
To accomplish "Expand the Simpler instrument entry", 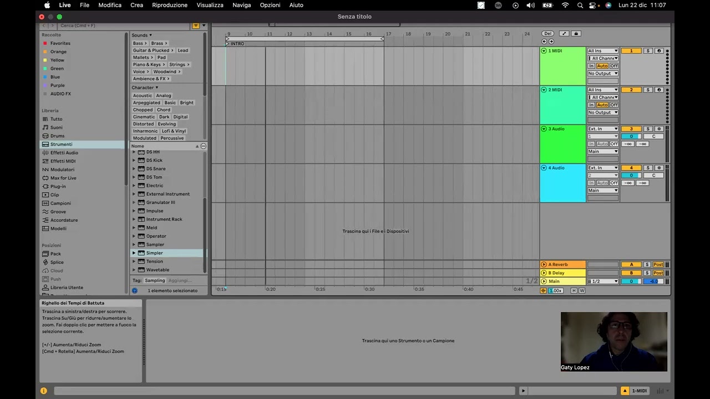I will [134, 253].
